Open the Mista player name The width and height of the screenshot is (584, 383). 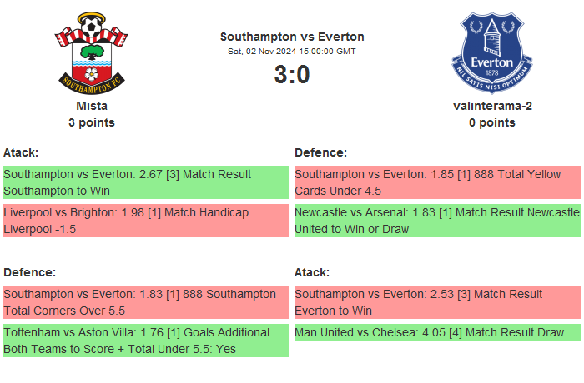point(92,106)
